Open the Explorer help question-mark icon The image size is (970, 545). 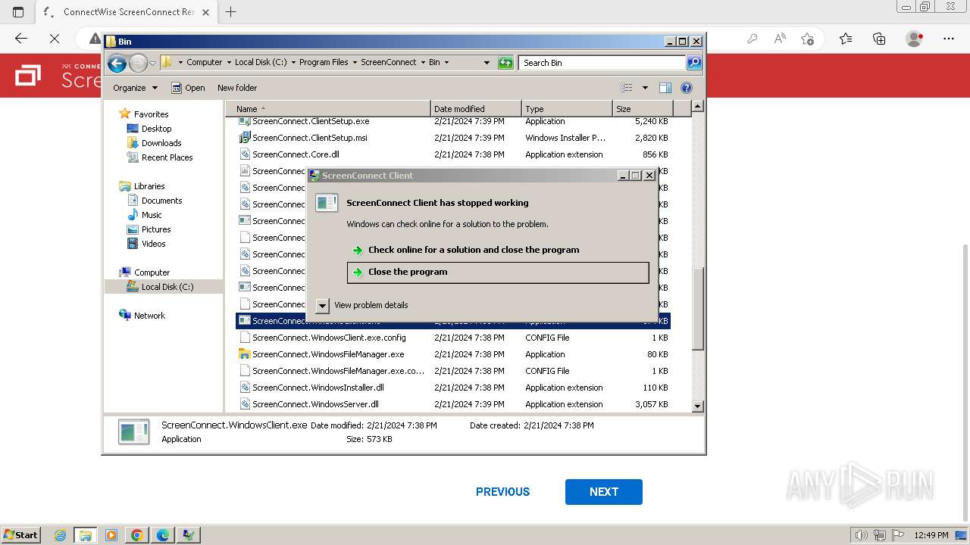tap(687, 88)
